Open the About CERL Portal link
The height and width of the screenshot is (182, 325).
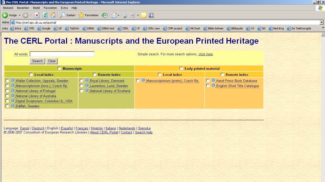click(x=104, y=132)
